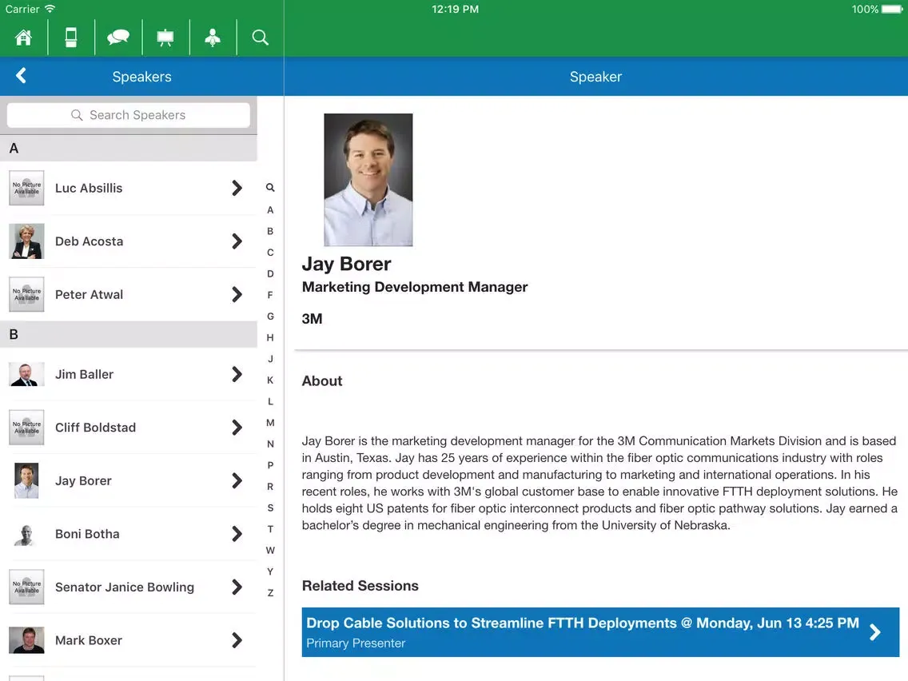Expand the Peter Atwal row chevron
This screenshot has width=908, height=681.
point(237,294)
